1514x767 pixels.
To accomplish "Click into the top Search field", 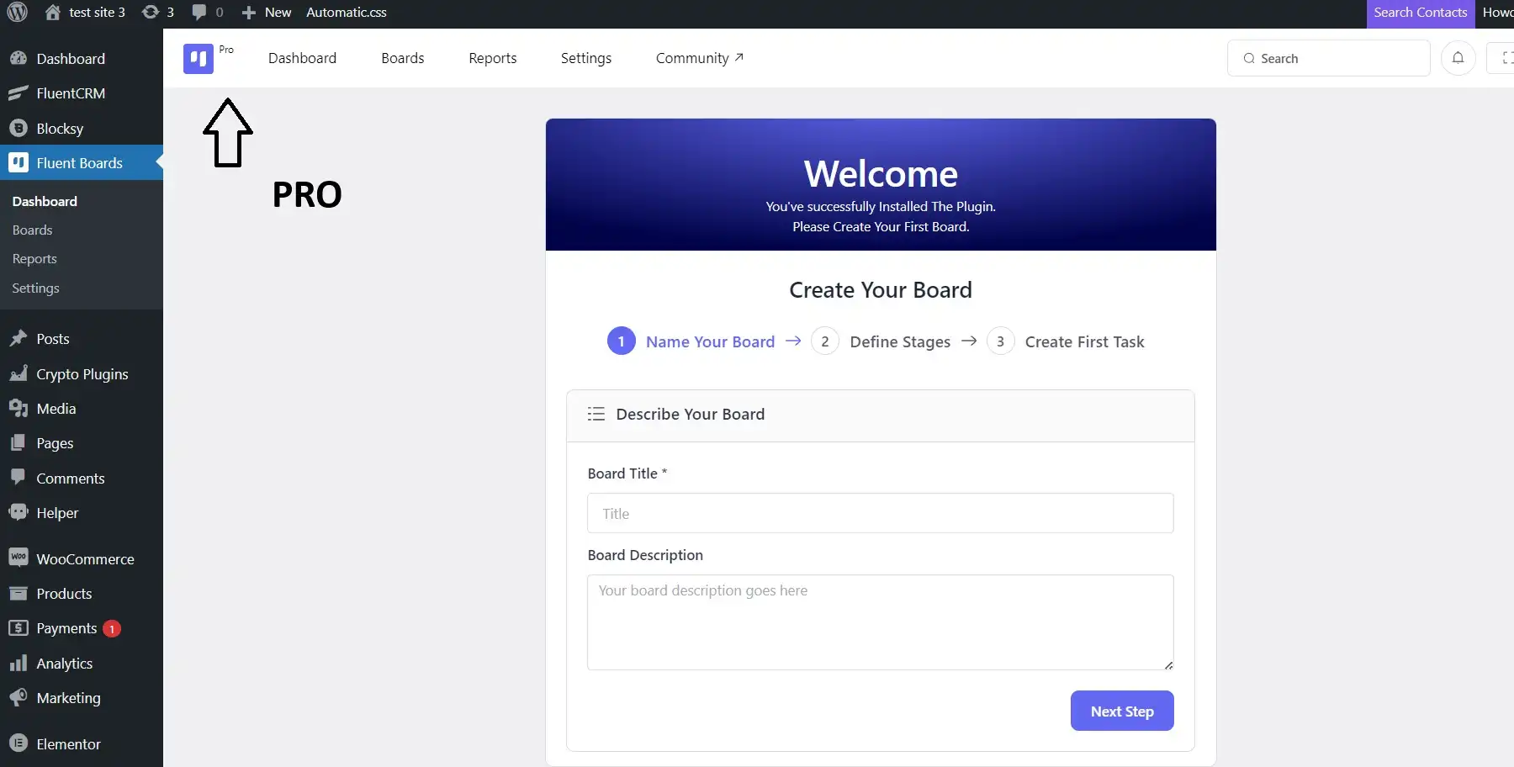I will [1328, 58].
